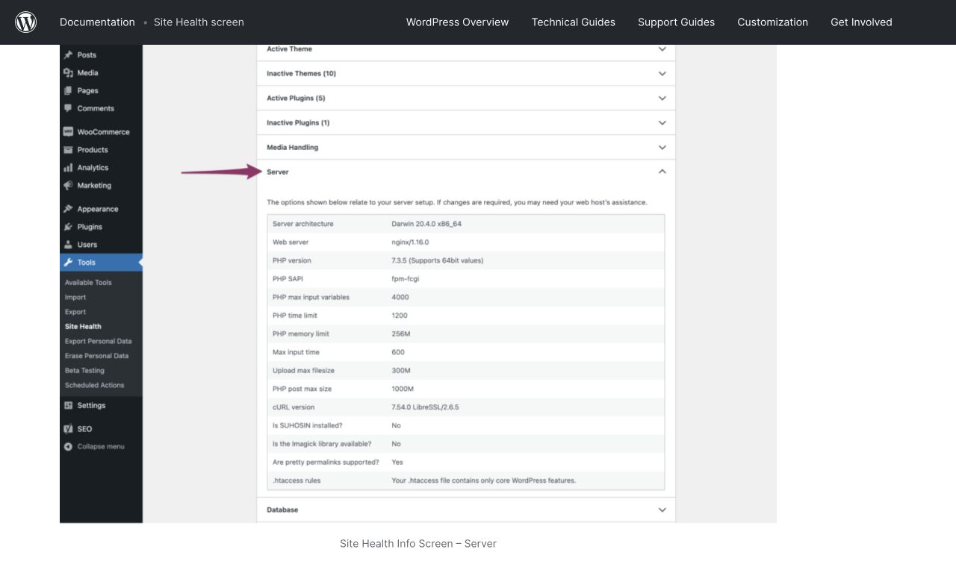Screen dimensions: 956x567
Task: Expand the Media Handling chevron
Action: (662, 148)
